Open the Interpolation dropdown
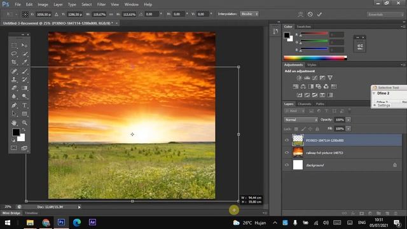 (249, 14)
